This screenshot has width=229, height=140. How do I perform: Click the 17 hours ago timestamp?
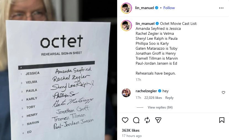(132, 136)
